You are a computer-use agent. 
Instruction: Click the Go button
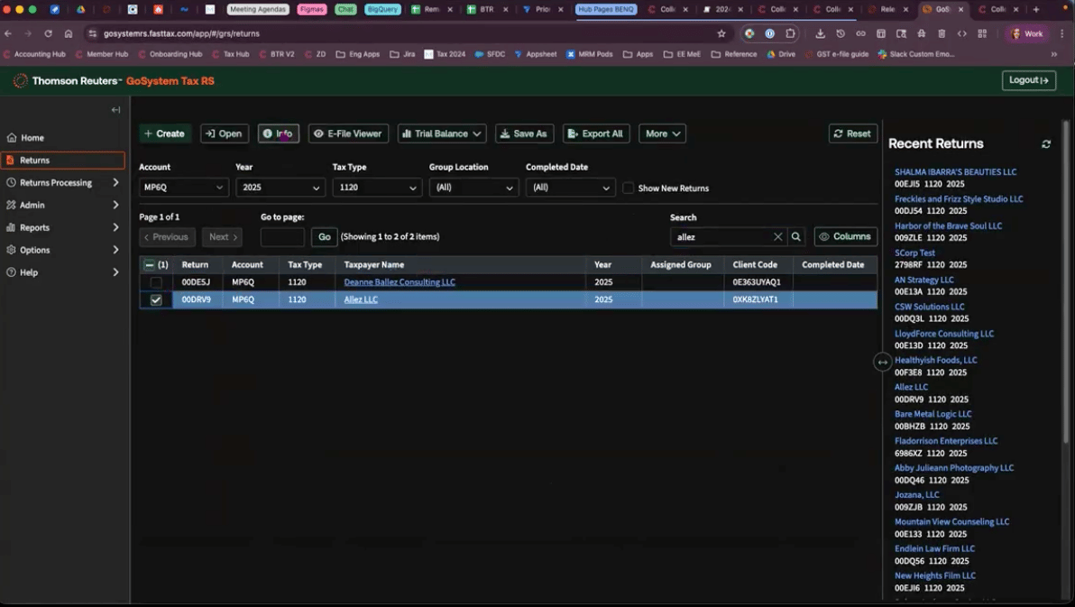point(325,237)
